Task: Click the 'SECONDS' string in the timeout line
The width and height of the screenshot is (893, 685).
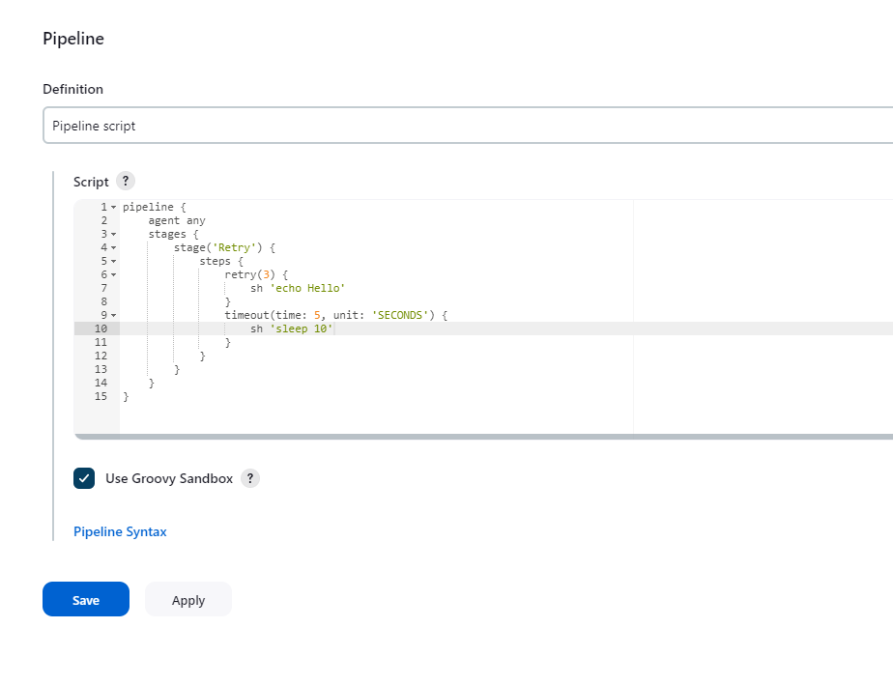Action: pyautogui.click(x=400, y=316)
